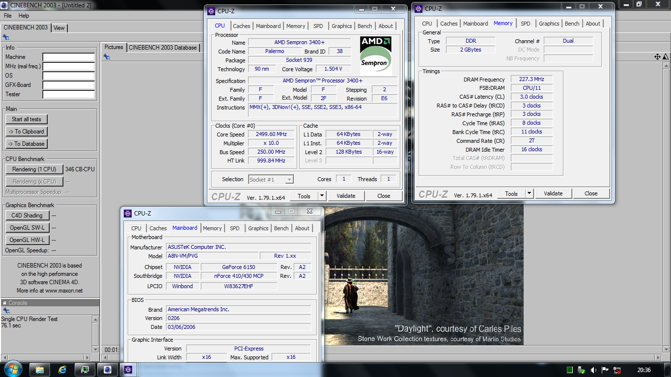Click the title icon of the CPU-Z Memory window
The width and height of the screenshot is (671, 377).
(x=419, y=8)
